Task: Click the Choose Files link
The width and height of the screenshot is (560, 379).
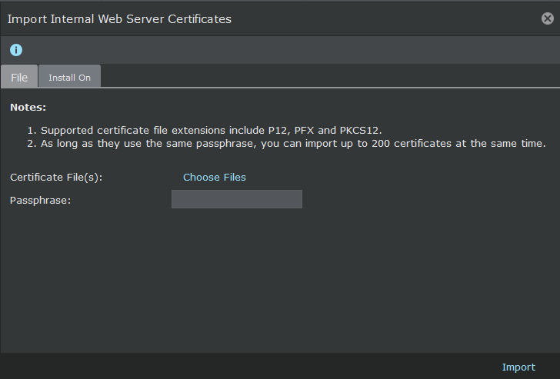Action: 215,178
